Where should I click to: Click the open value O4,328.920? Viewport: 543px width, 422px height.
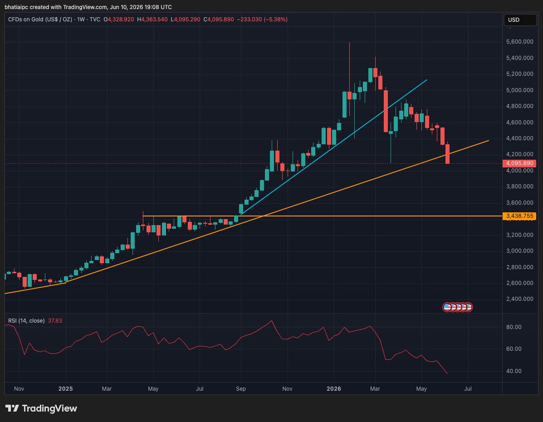tap(119, 20)
